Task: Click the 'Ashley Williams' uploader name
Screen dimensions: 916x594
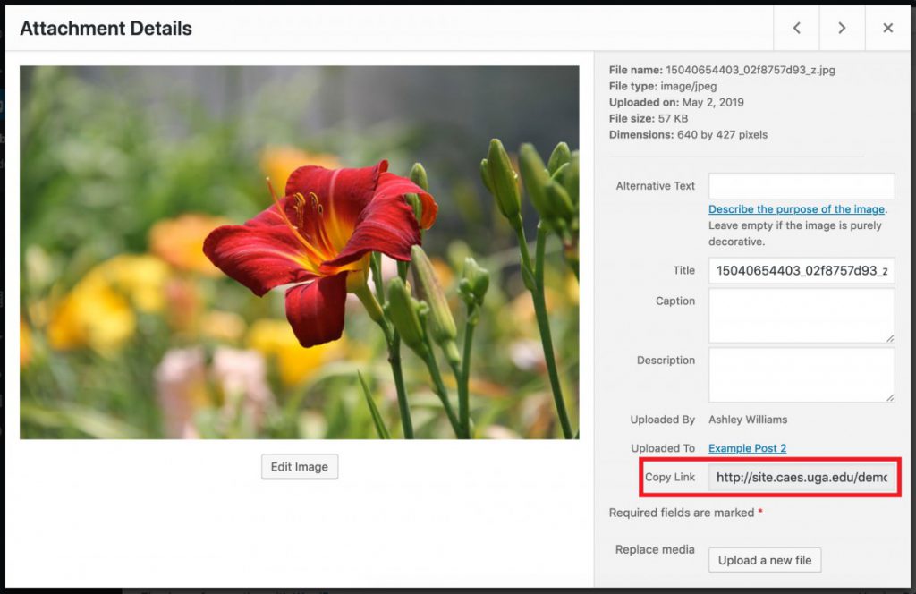Action: pyautogui.click(x=748, y=420)
